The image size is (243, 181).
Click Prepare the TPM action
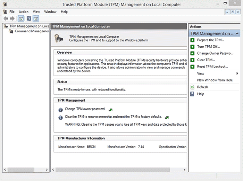(210, 40)
